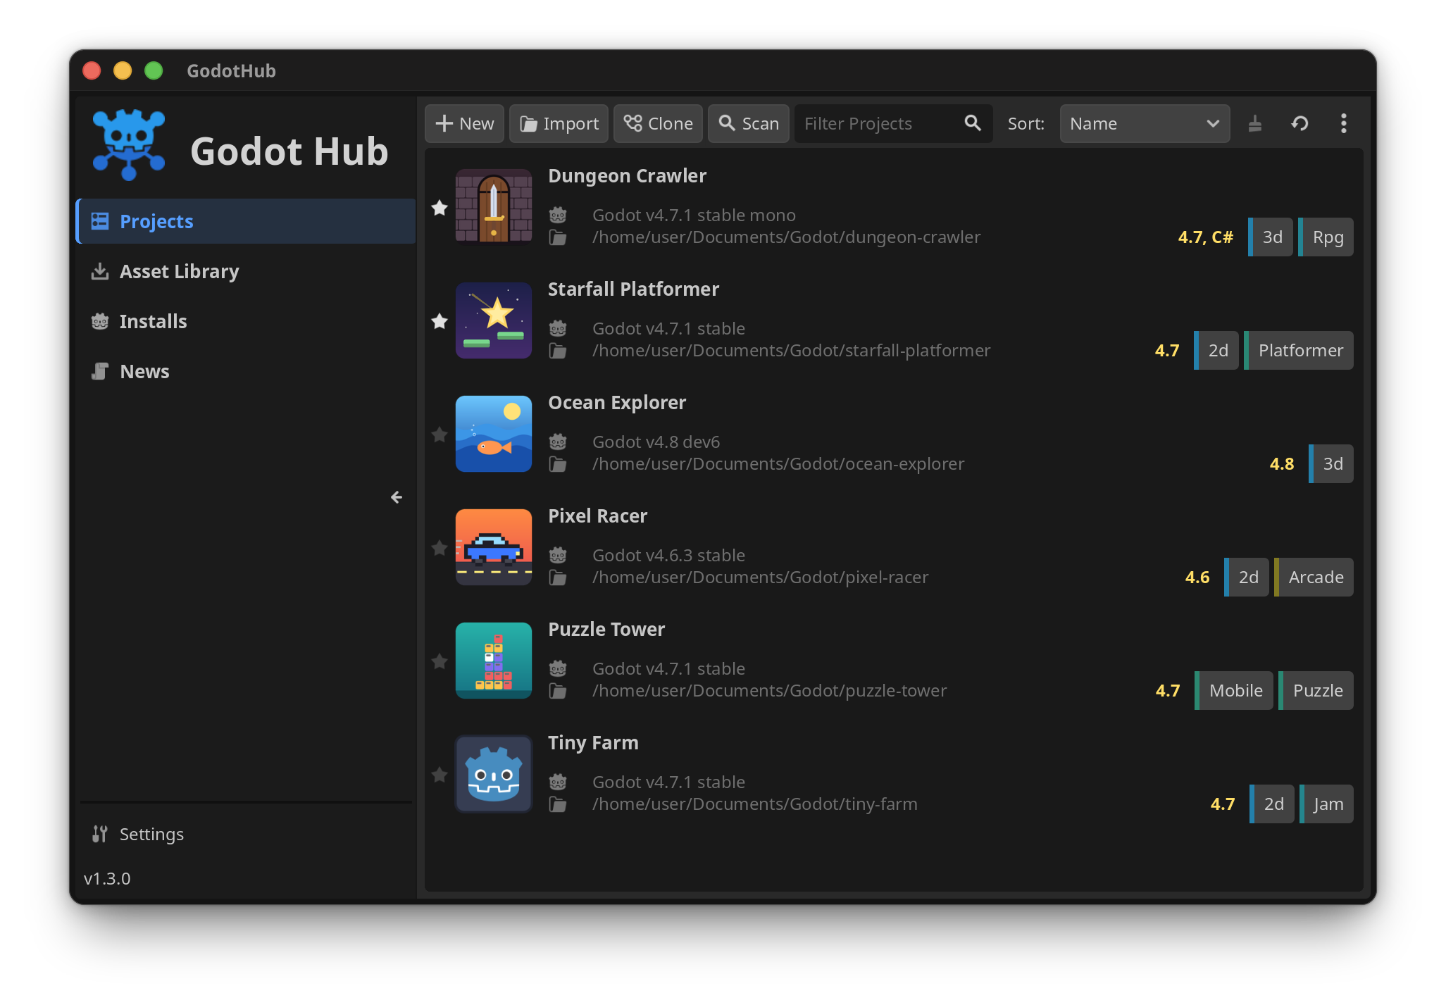
Task: Focus the Filter Projects search field
Action: (x=893, y=124)
